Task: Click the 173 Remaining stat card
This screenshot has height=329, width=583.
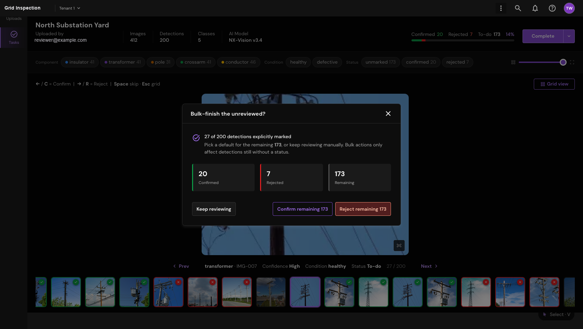Action: (360, 177)
